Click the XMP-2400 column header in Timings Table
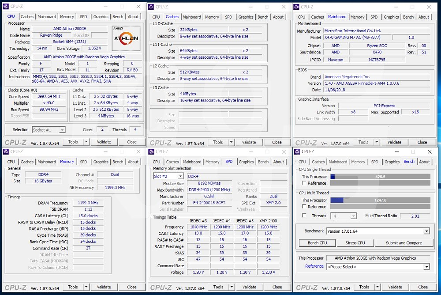441x295 pixels. (x=268, y=221)
